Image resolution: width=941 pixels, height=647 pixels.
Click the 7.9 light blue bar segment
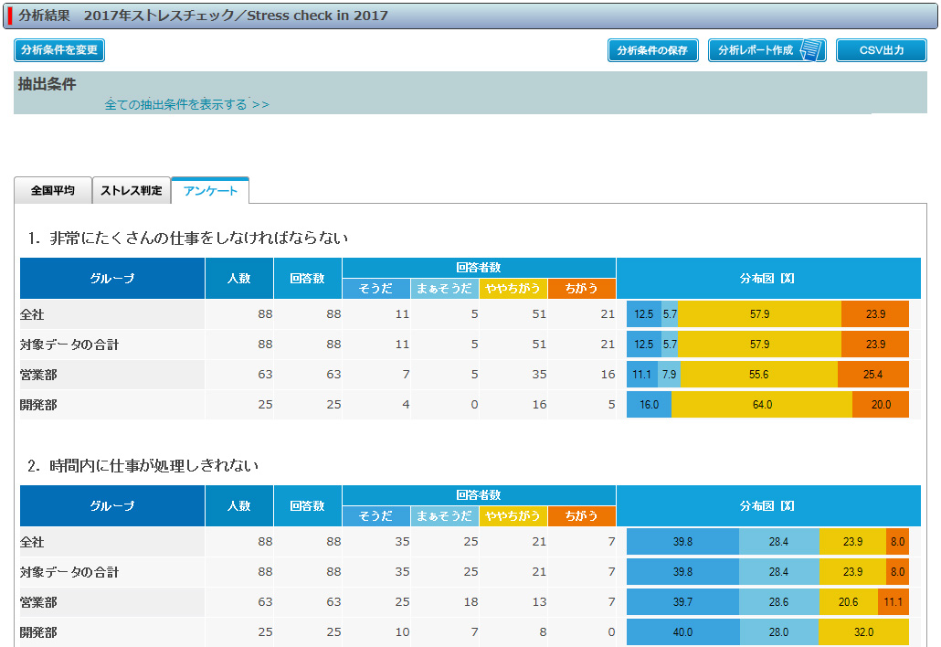[669, 375]
